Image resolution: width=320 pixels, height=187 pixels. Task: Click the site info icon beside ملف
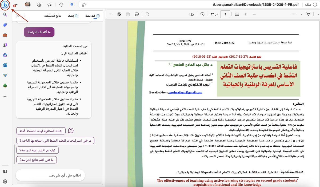point(315,5)
